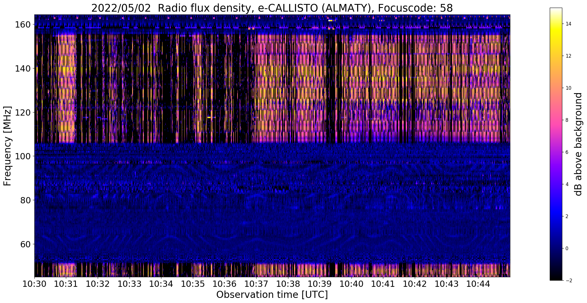Click the 10:38 time tick label

[288, 284]
